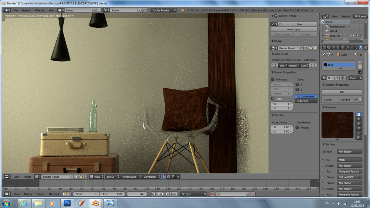
Task: Open the No Sync dropdown
Action: [193, 194]
